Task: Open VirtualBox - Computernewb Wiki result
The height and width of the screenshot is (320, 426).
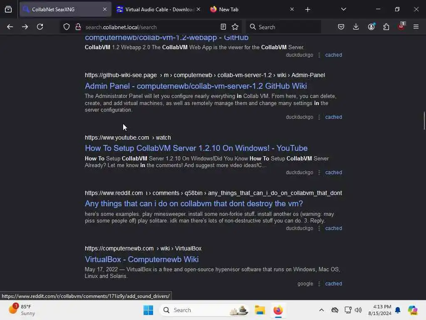Action: point(141,259)
